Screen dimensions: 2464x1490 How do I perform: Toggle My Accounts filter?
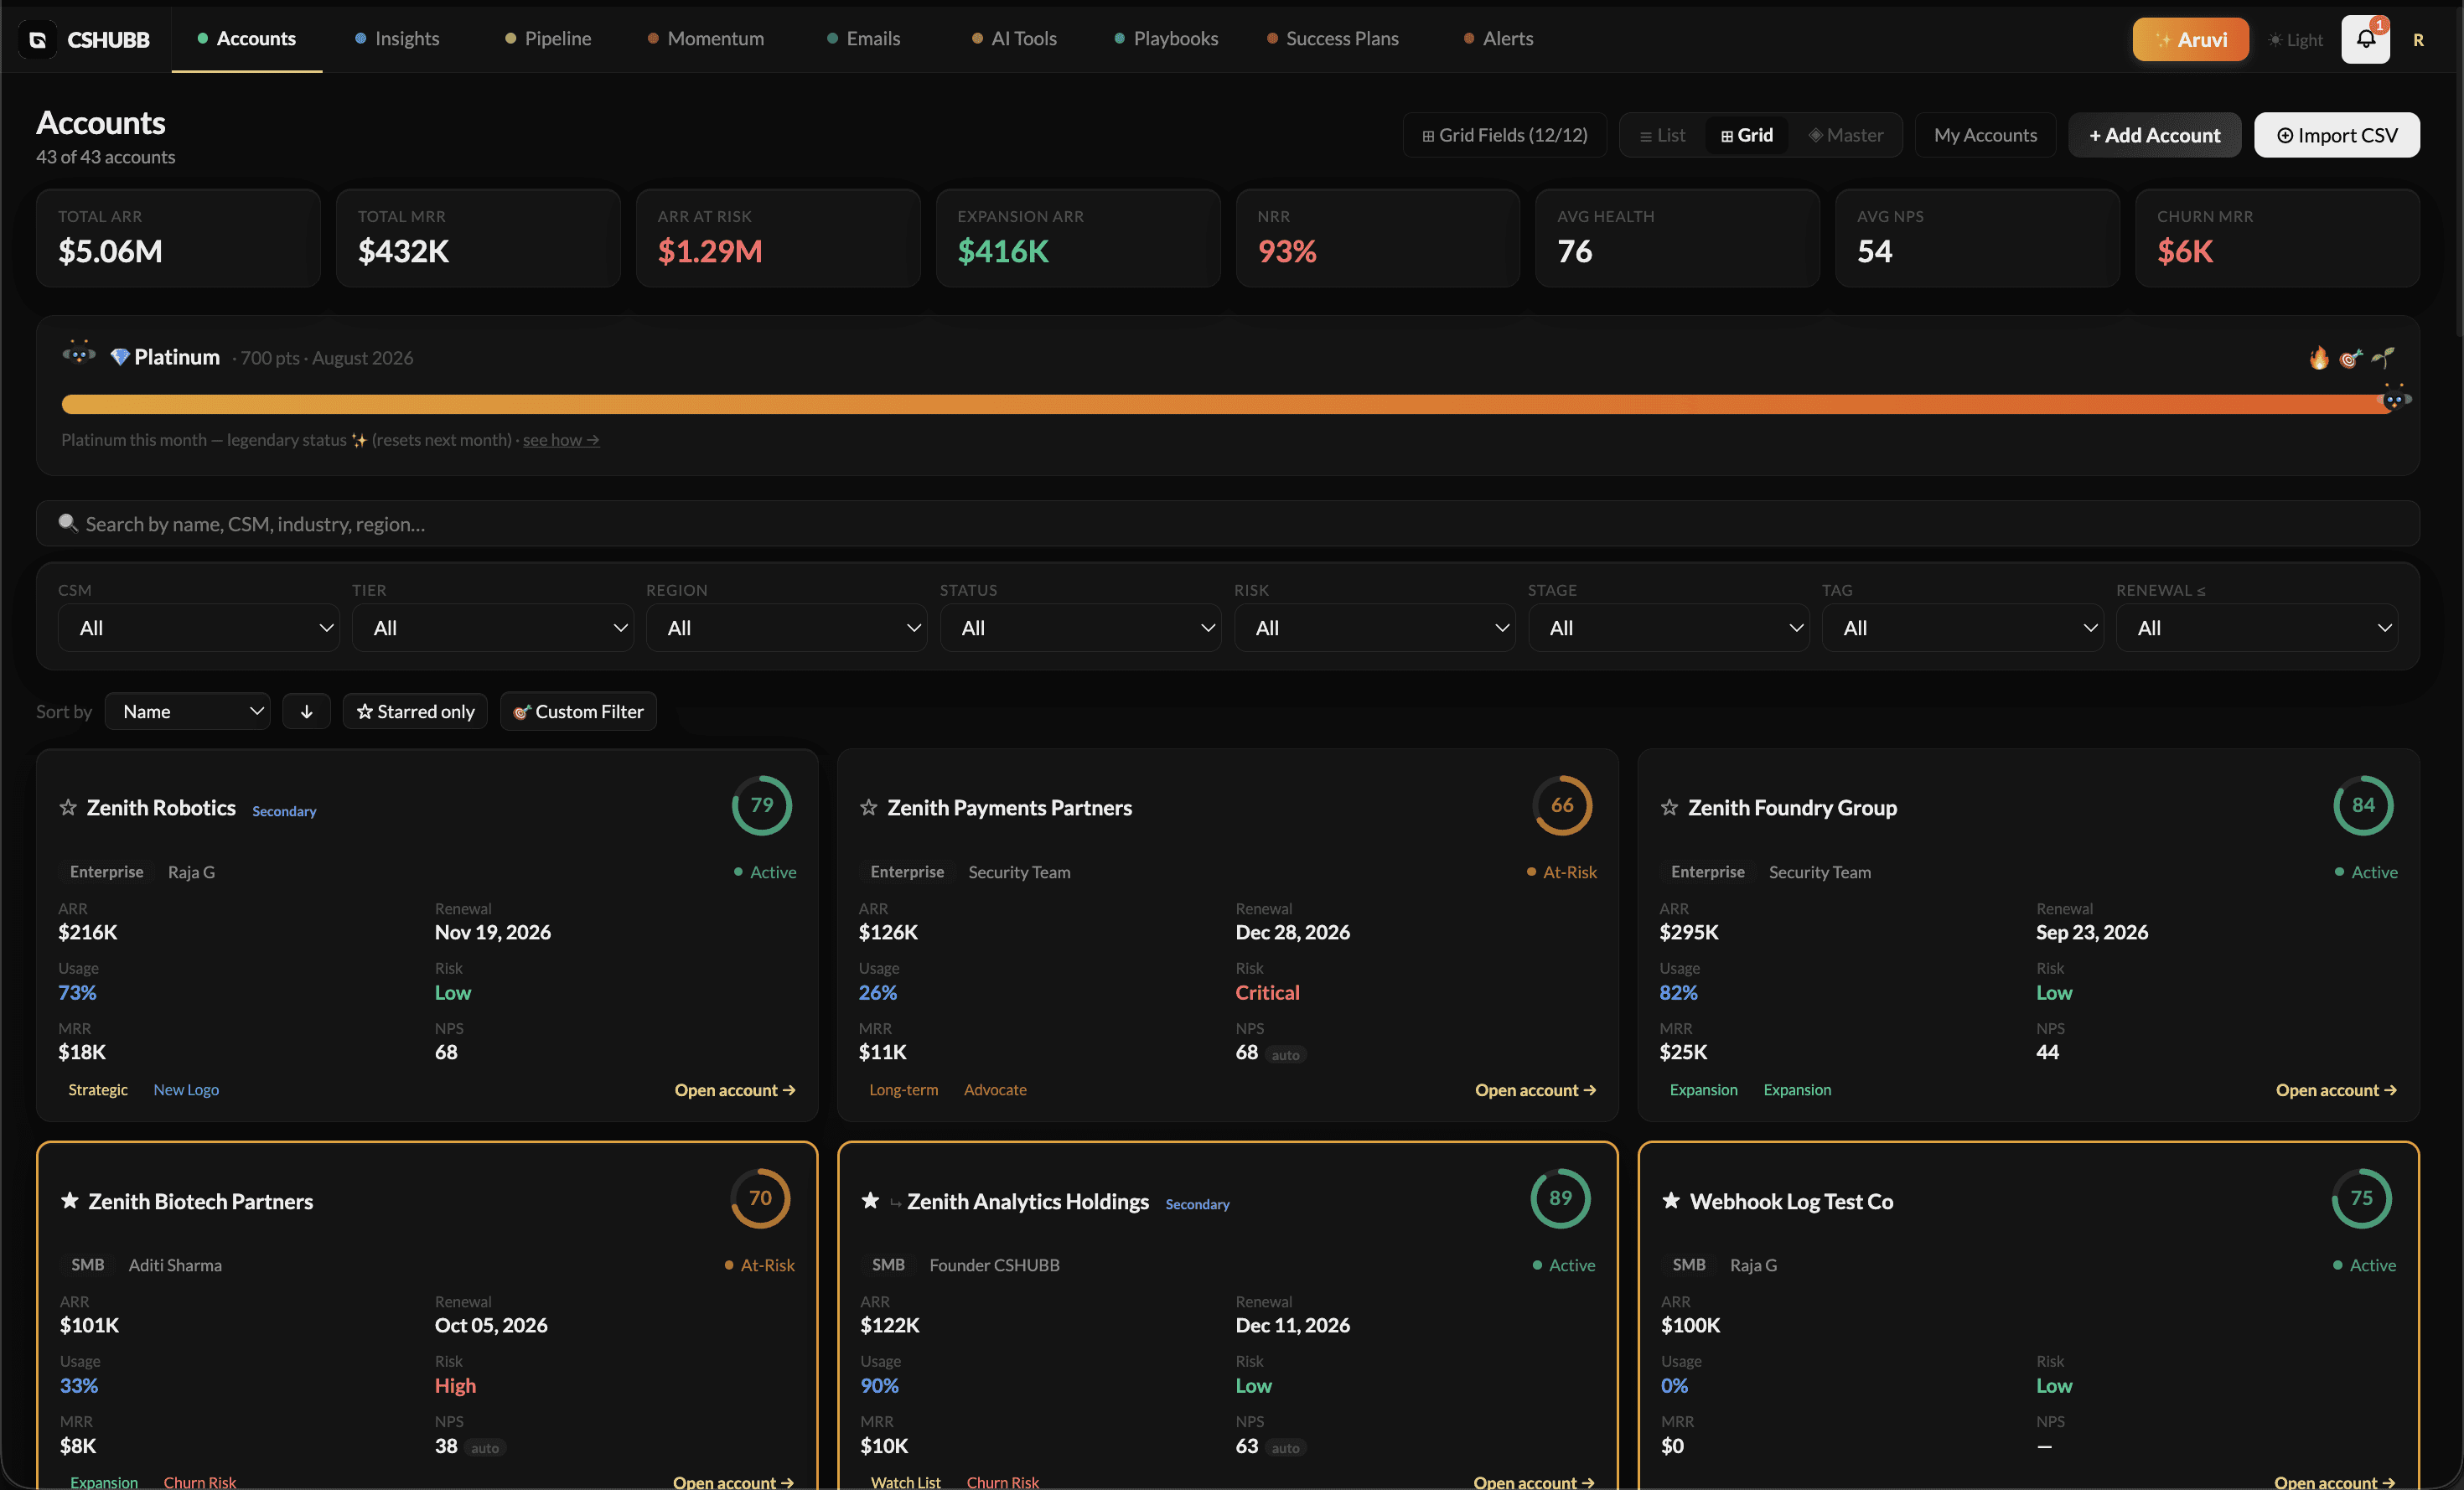point(1985,135)
